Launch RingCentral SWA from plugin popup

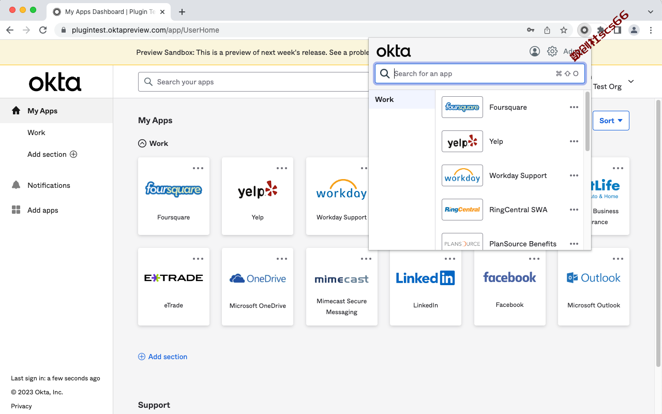point(510,210)
